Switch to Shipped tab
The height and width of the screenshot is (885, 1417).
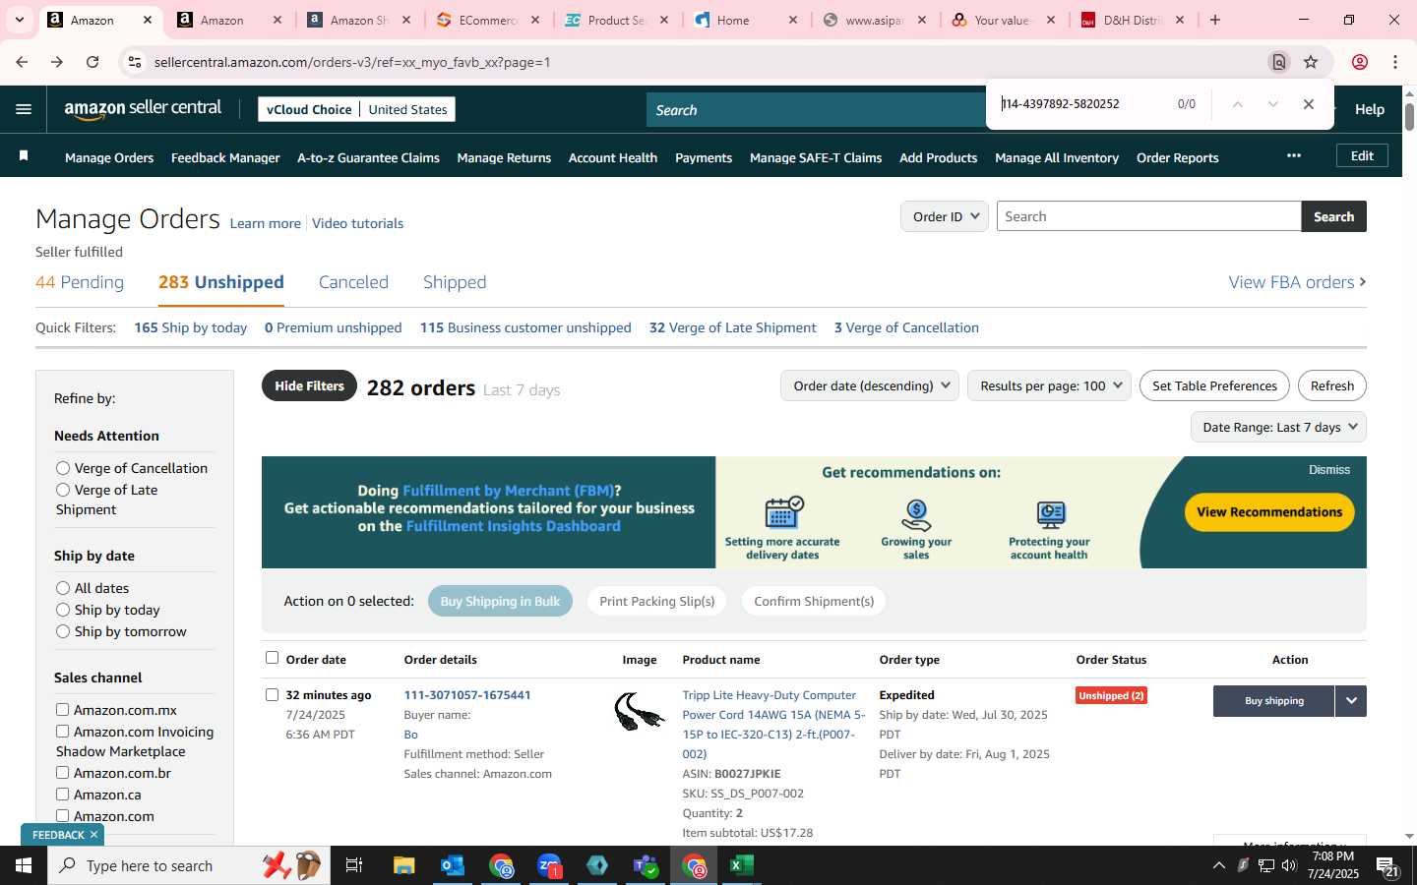click(x=455, y=282)
